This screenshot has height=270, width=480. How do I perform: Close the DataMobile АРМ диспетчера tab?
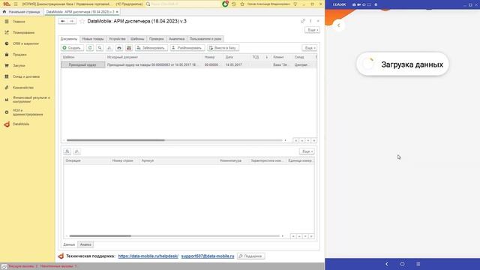pos(117,12)
